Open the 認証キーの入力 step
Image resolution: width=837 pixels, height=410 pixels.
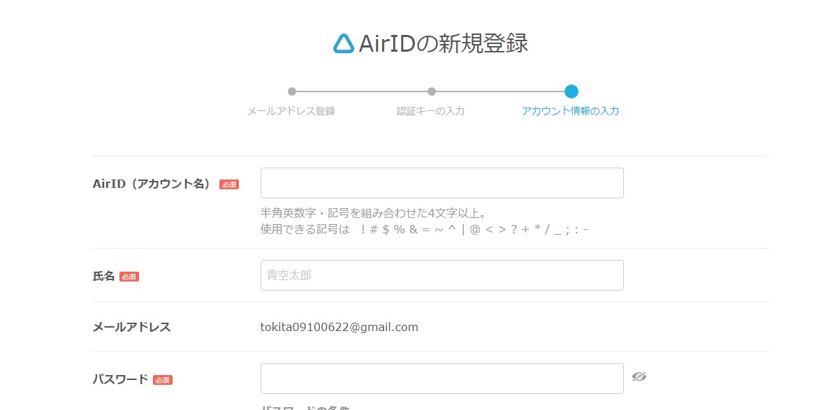click(432, 111)
